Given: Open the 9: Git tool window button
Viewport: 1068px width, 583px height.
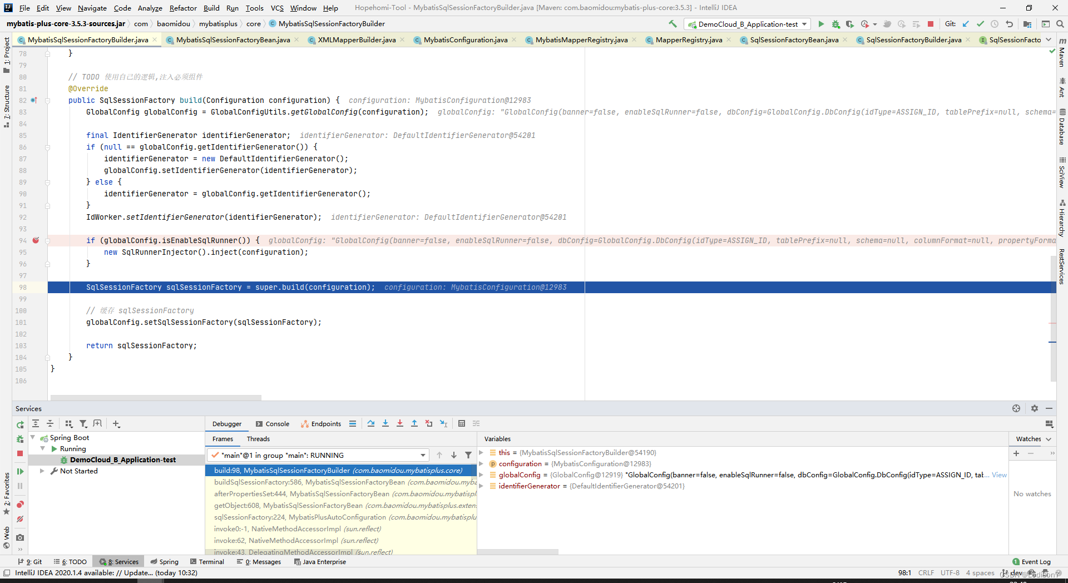Looking at the screenshot, I should tap(30, 562).
